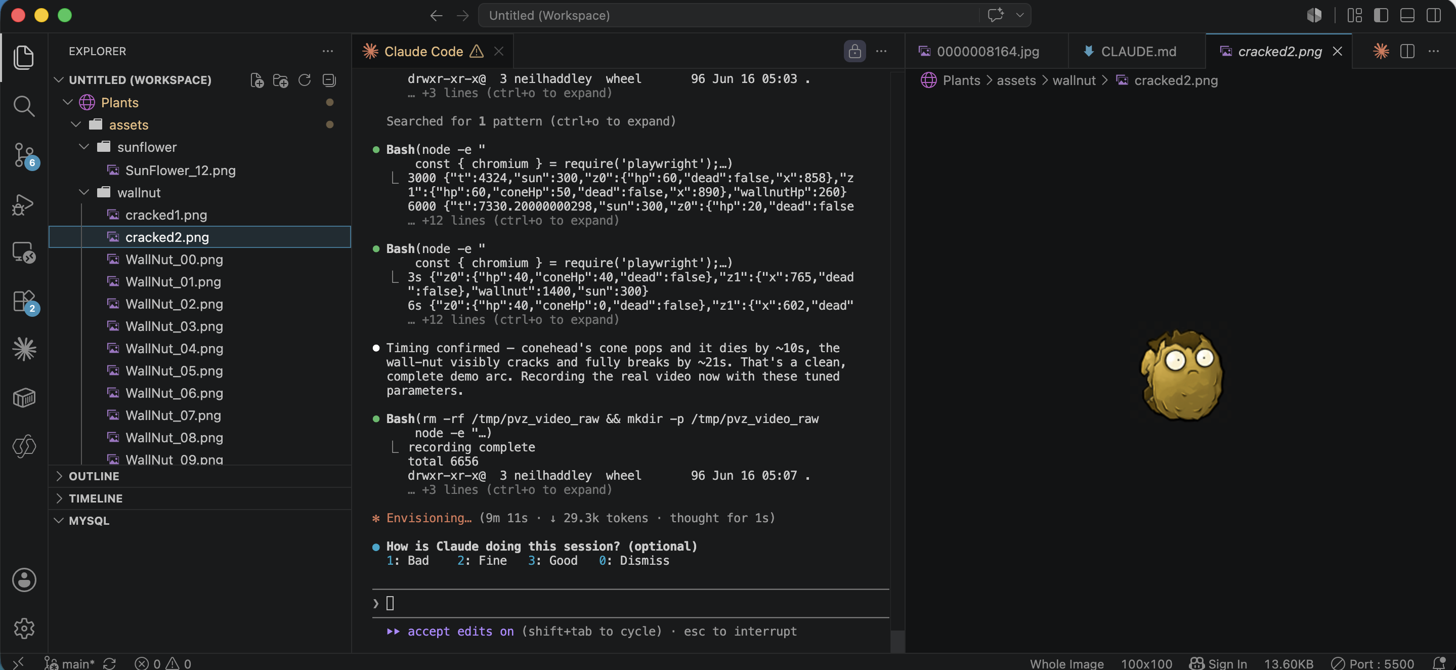Image resolution: width=1456 pixels, height=670 pixels.
Task: Click the wall-nut image preview
Action: tap(1181, 375)
